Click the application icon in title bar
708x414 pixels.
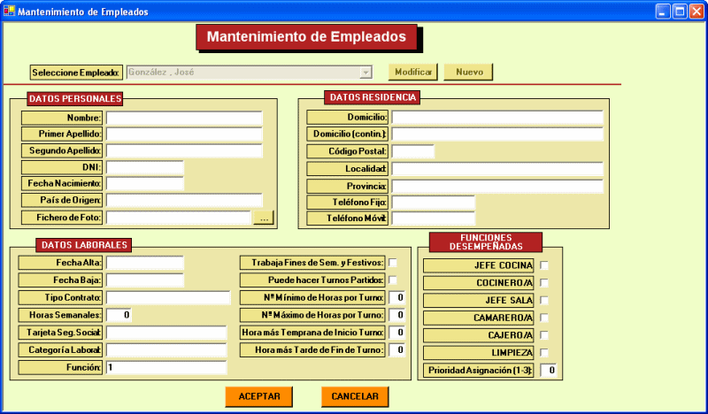[10, 11]
